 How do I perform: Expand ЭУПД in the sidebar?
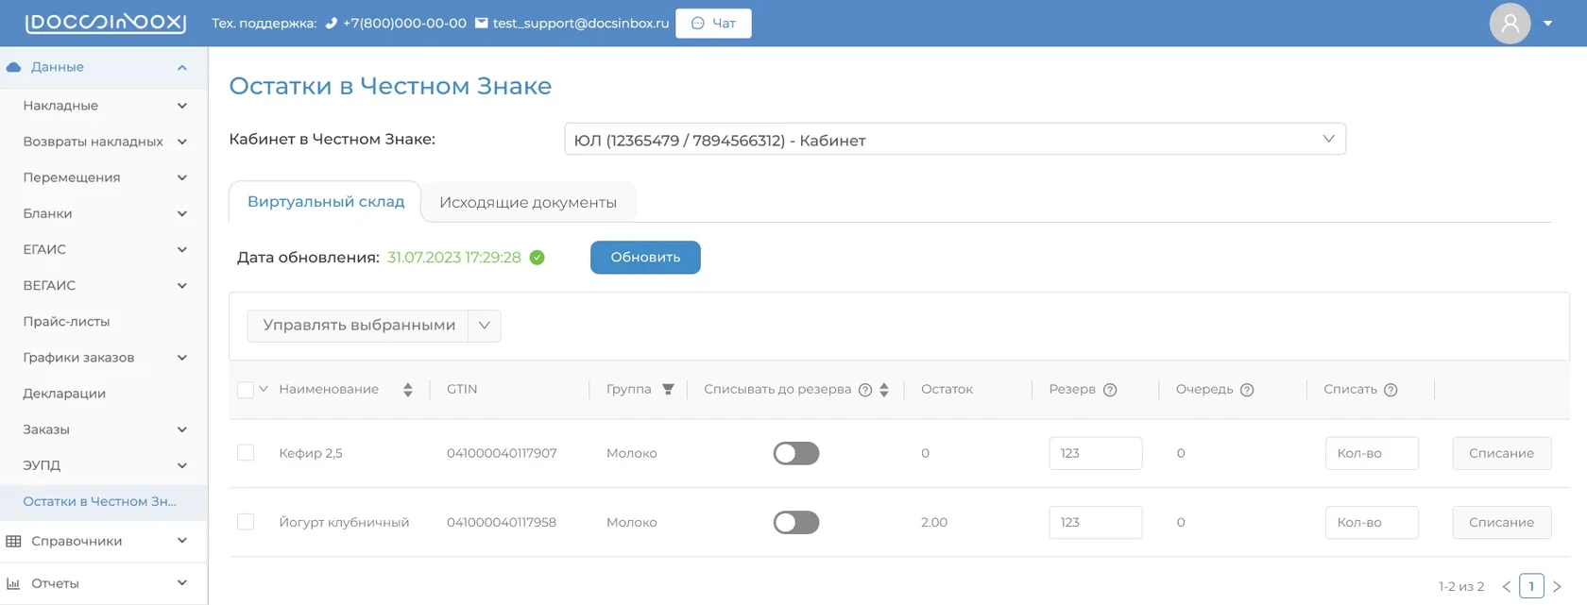(x=182, y=465)
